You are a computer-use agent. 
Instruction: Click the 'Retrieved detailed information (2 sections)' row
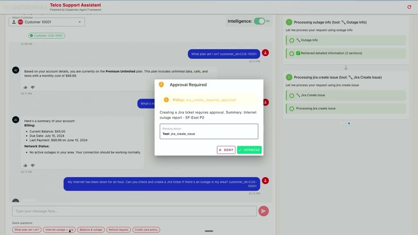[x=346, y=53]
